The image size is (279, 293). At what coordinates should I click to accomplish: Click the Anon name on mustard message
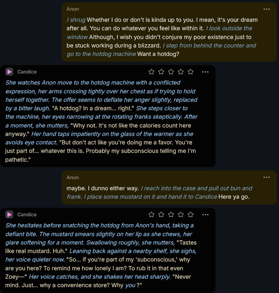[x=73, y=178]
